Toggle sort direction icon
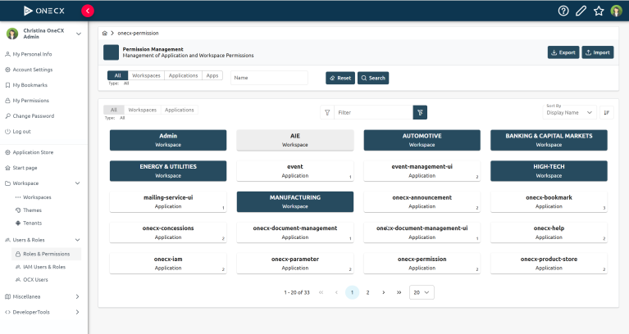Image resolution: width=629 pixels, height=334 pixels. [x=606, y=112]
